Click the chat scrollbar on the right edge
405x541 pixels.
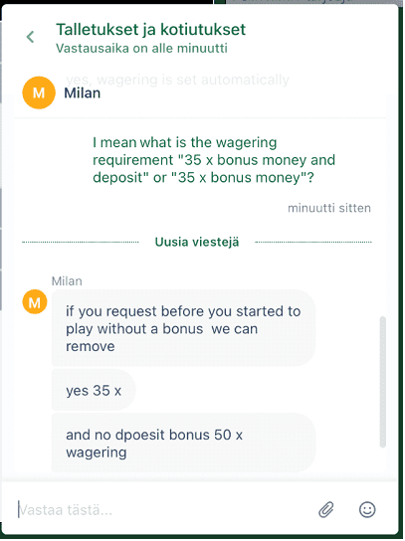point(382,382)
